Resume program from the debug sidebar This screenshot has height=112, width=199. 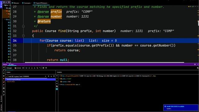(x=4, y=73)
